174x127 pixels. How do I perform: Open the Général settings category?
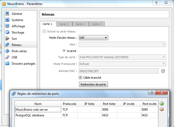pos(17,14)
